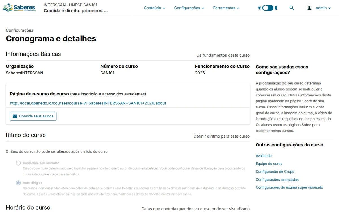Viewport: 339px width, 213px height.
Task: Expand the Configurações dropdown menu
Action: point(189,8)
